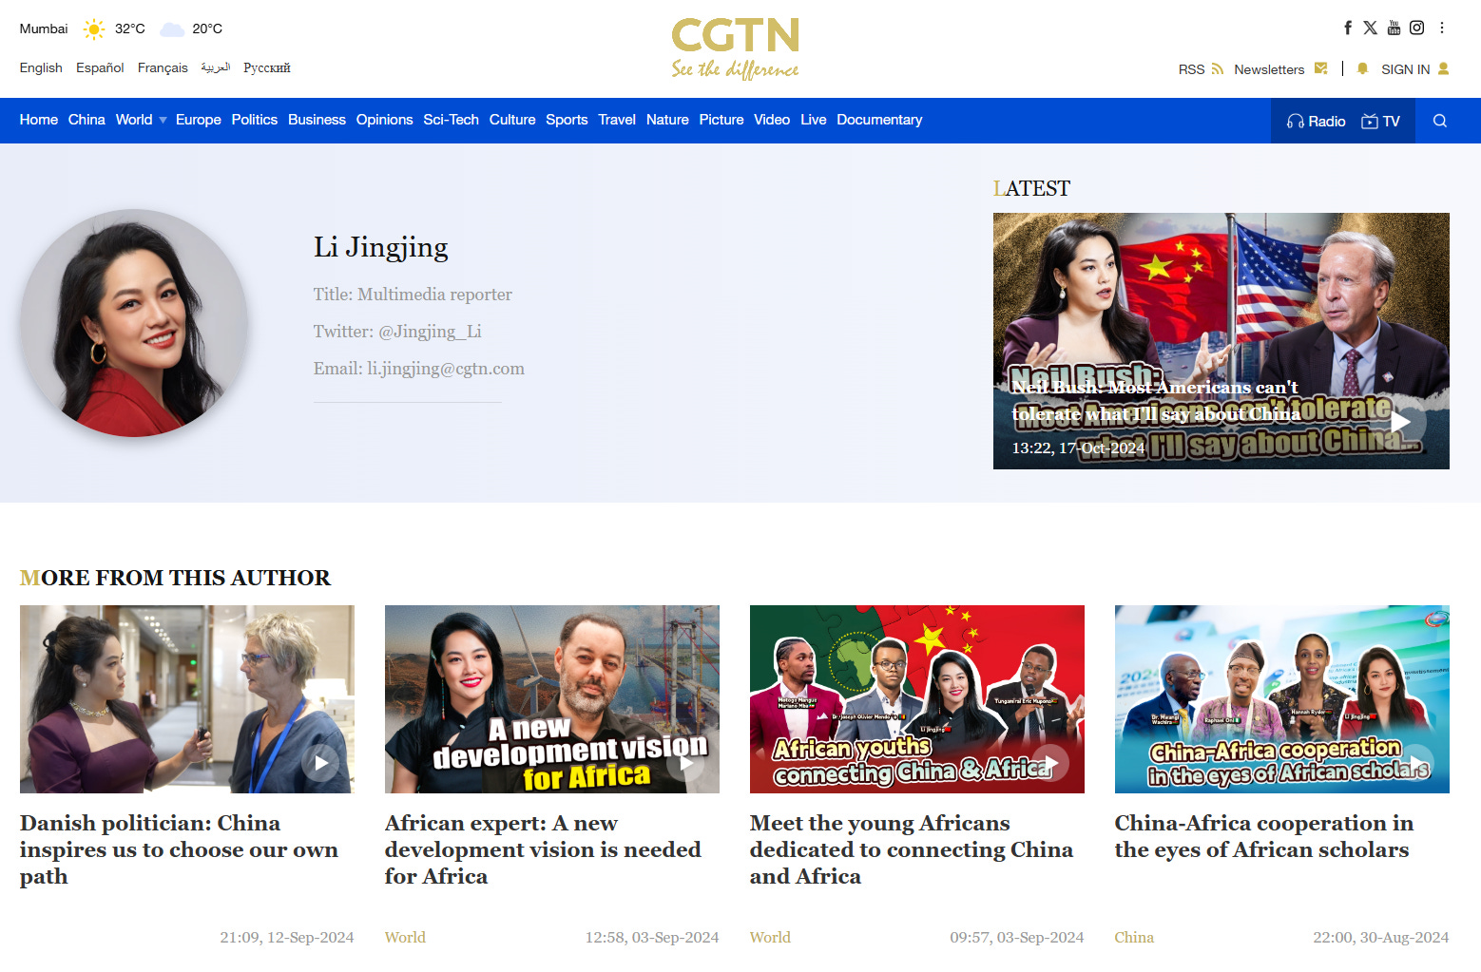The image size is (1481, 972).
Task: Click the 'Neil Bush: Most Americans can't tolerate' title
Action: 1156,400
